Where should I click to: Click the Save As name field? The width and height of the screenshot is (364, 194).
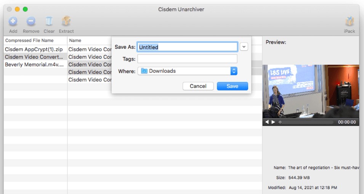point(188,47)
